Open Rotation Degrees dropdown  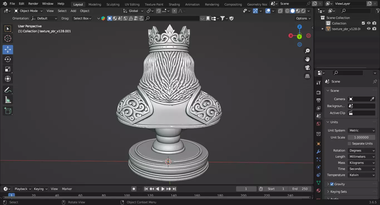click(362, 150)
